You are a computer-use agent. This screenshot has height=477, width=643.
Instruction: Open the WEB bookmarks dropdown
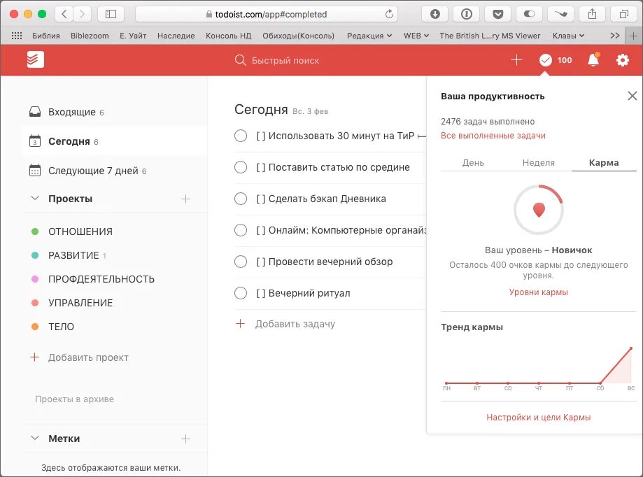[x=416, y=35]
